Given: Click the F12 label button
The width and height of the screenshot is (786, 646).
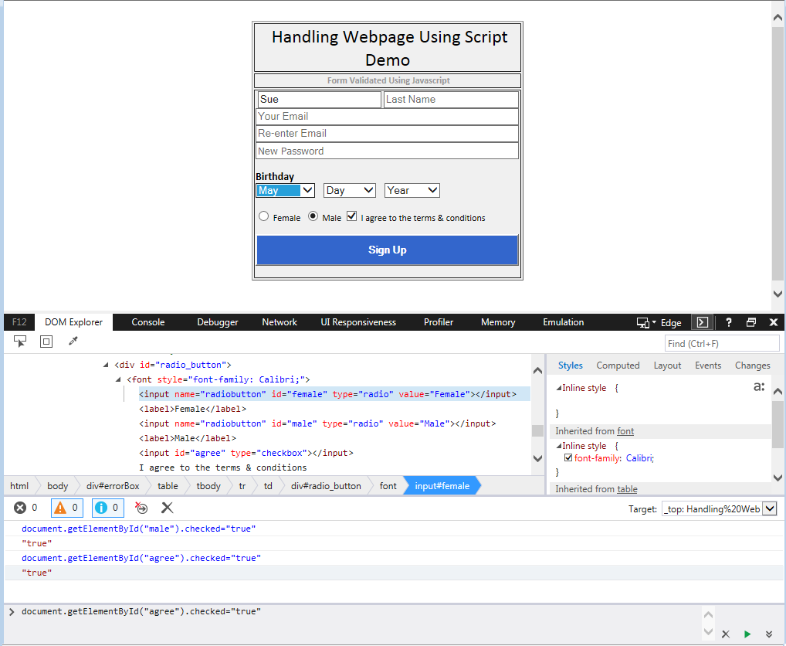Looking at the screenshot, I should point(19,322).
